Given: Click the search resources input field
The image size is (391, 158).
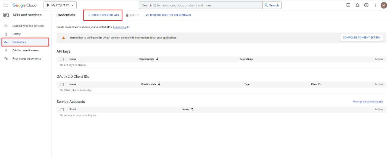Looking at the screenshot, I should (201, 5).
